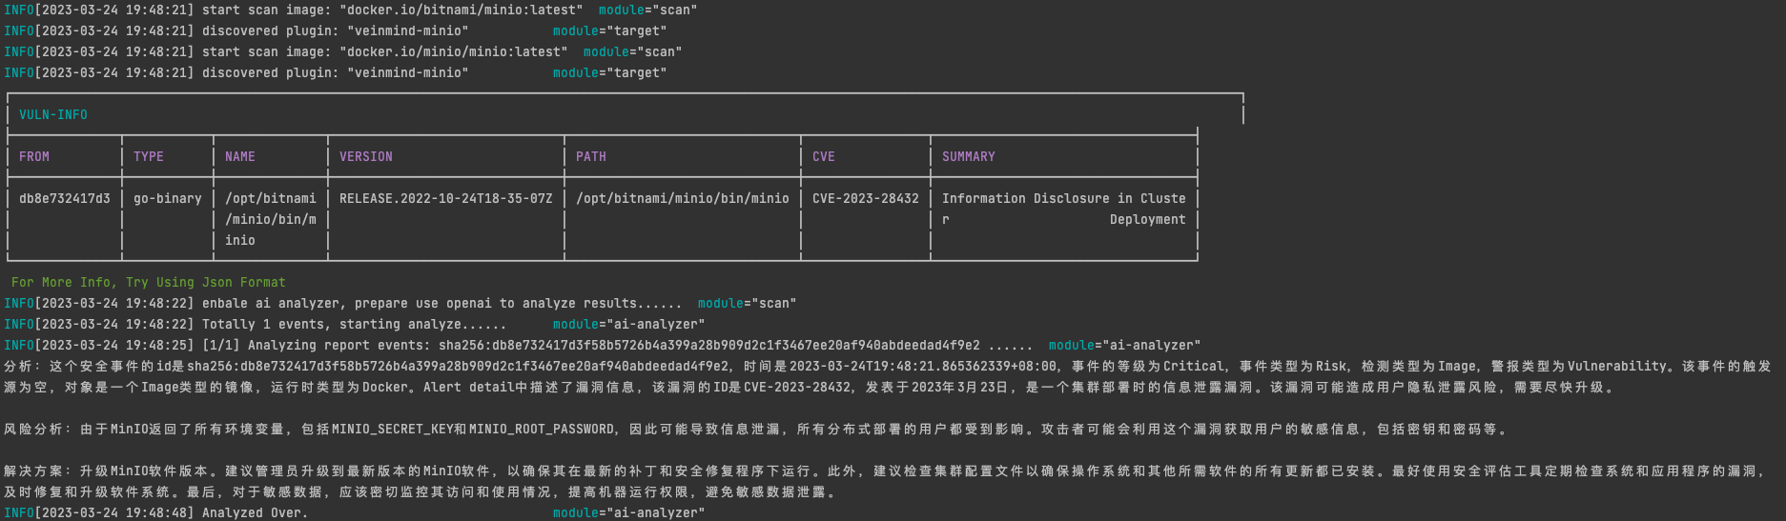1786x521 pixels.
Task: Click the 解决方案 paragraph heading
Action: point(34,471)
